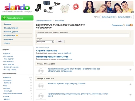Click the жениться popular tag
The image size is (135, 101).
(x=8, y=91)
